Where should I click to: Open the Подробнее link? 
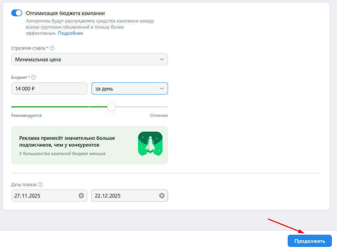(x=70, y=33)
